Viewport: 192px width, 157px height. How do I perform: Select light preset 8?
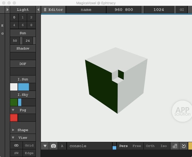click(x=31, y=25)
